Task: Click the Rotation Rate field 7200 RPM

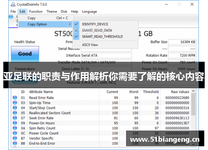Action: 182,56
